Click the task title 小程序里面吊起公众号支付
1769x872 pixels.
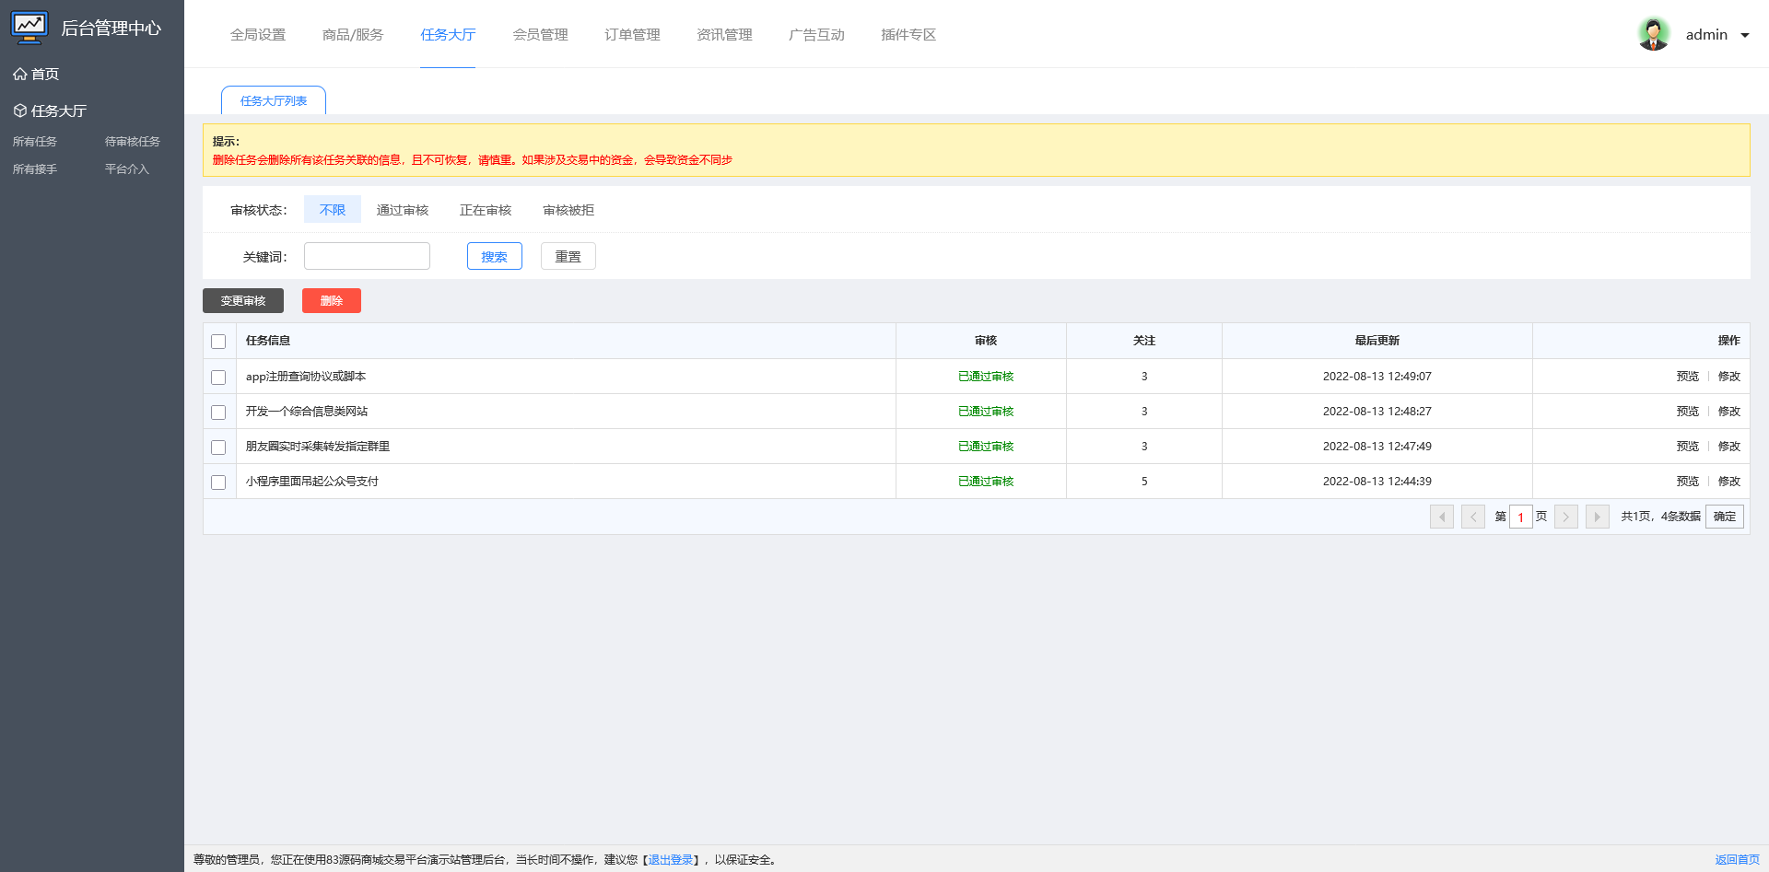(x=312, y=482)
